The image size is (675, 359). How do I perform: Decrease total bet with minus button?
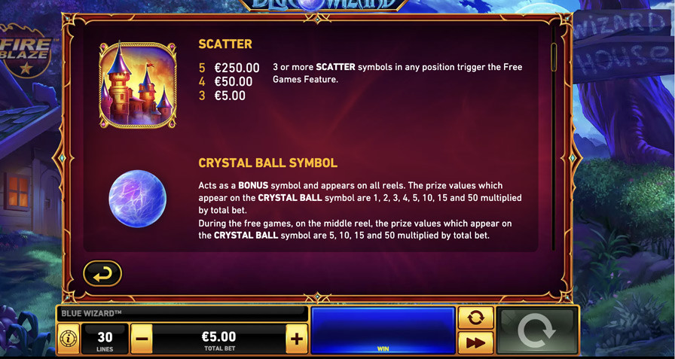click(142, 339)
